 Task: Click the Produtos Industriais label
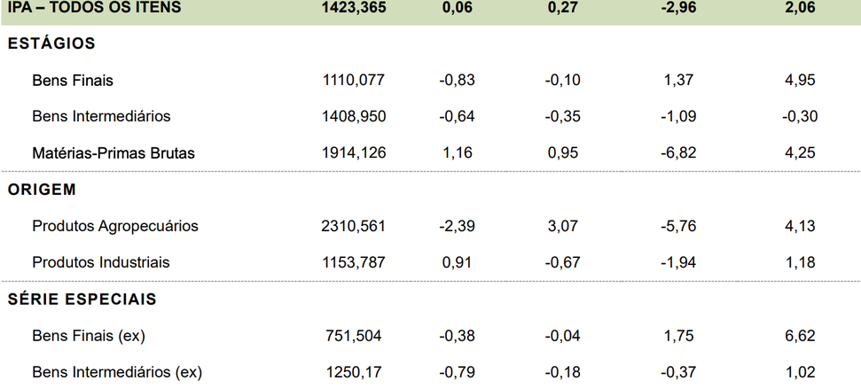tap(101, 262)
